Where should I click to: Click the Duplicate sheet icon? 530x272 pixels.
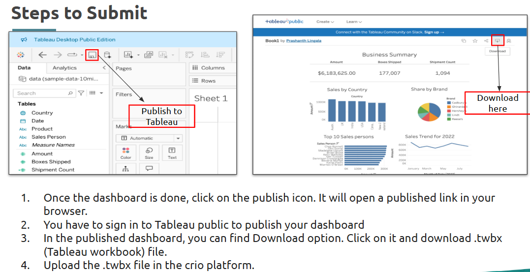(149, 55)
